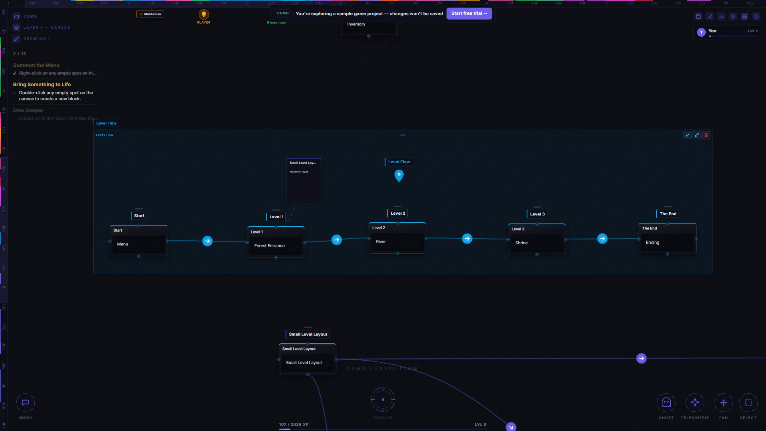Image resolution: width=766 pixels, height=431 pixels.
Task: Select the pencil drawing tool in top toolbar
Action: pos(710,17)
